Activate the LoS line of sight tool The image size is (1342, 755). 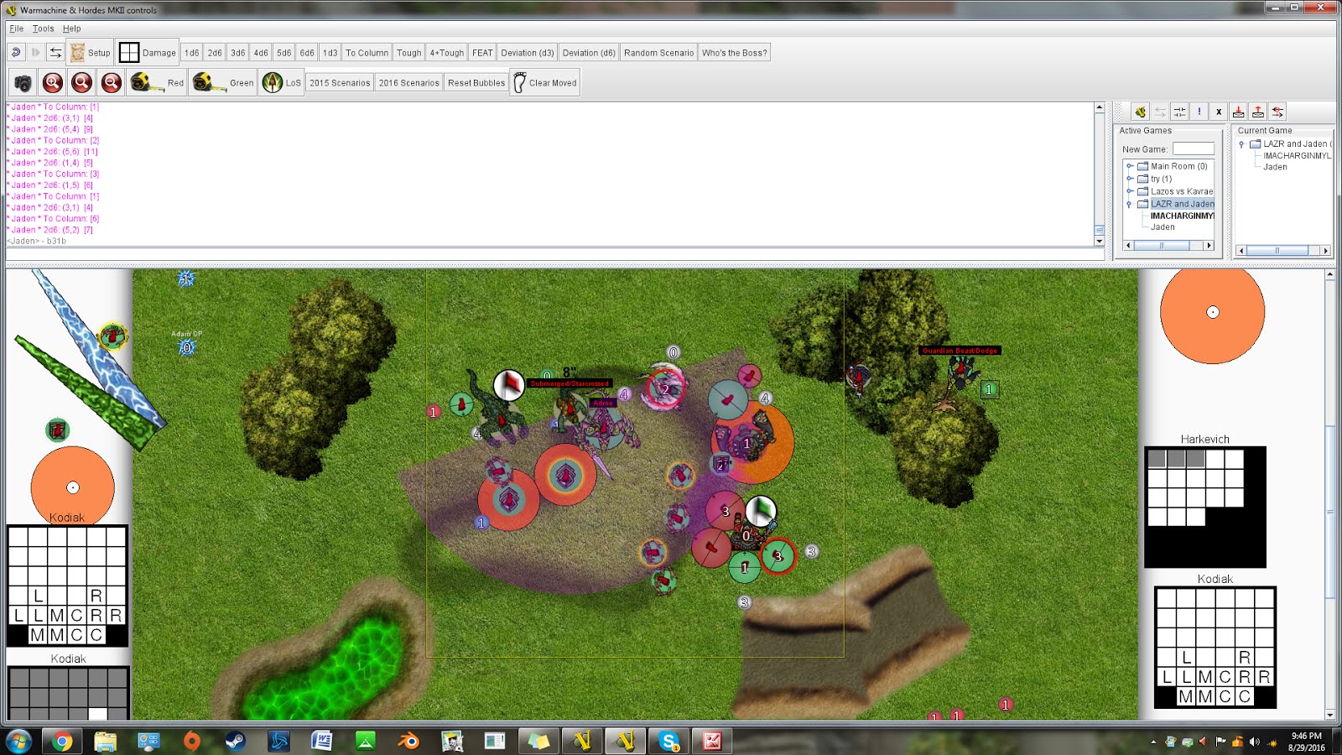coord(281,82)
